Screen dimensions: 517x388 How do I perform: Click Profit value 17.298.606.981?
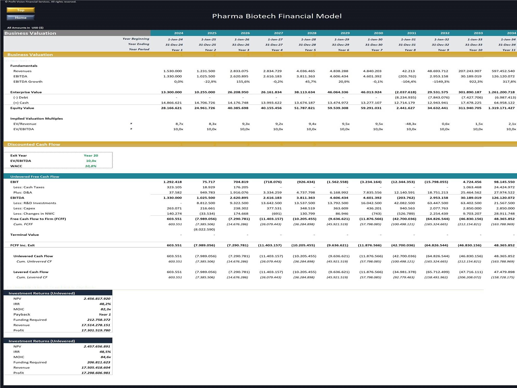tap(96, 373)
